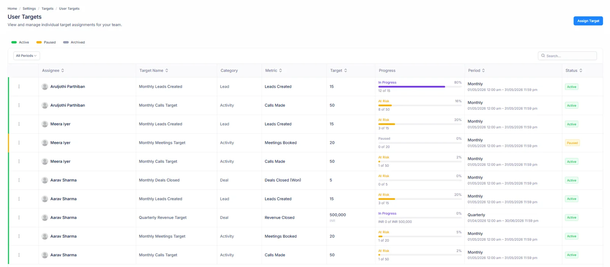Click the Paused status badge

pos(572,143)
